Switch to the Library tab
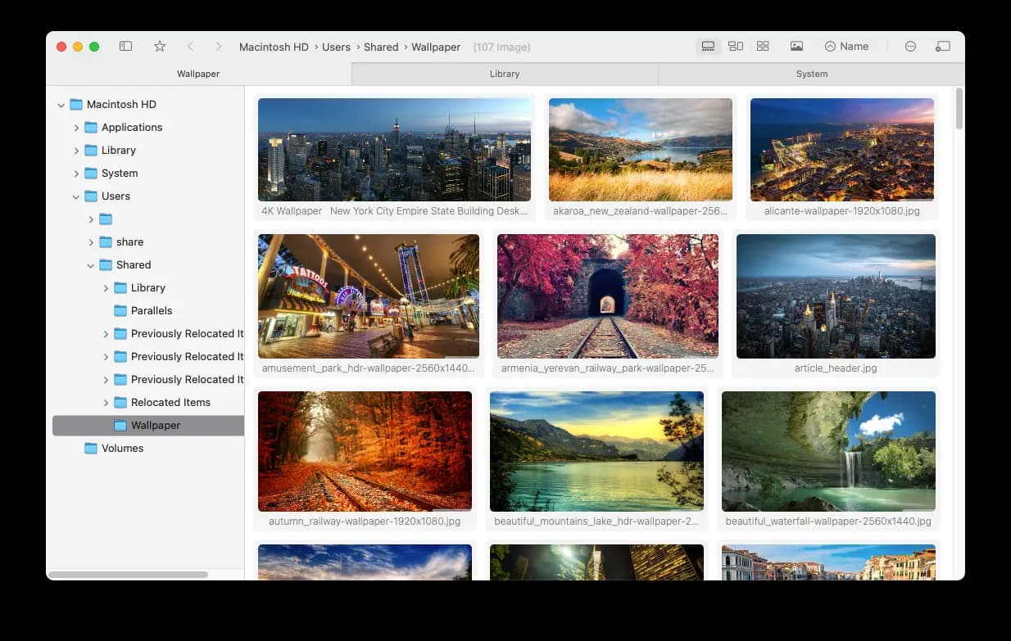 coord(505,74)
